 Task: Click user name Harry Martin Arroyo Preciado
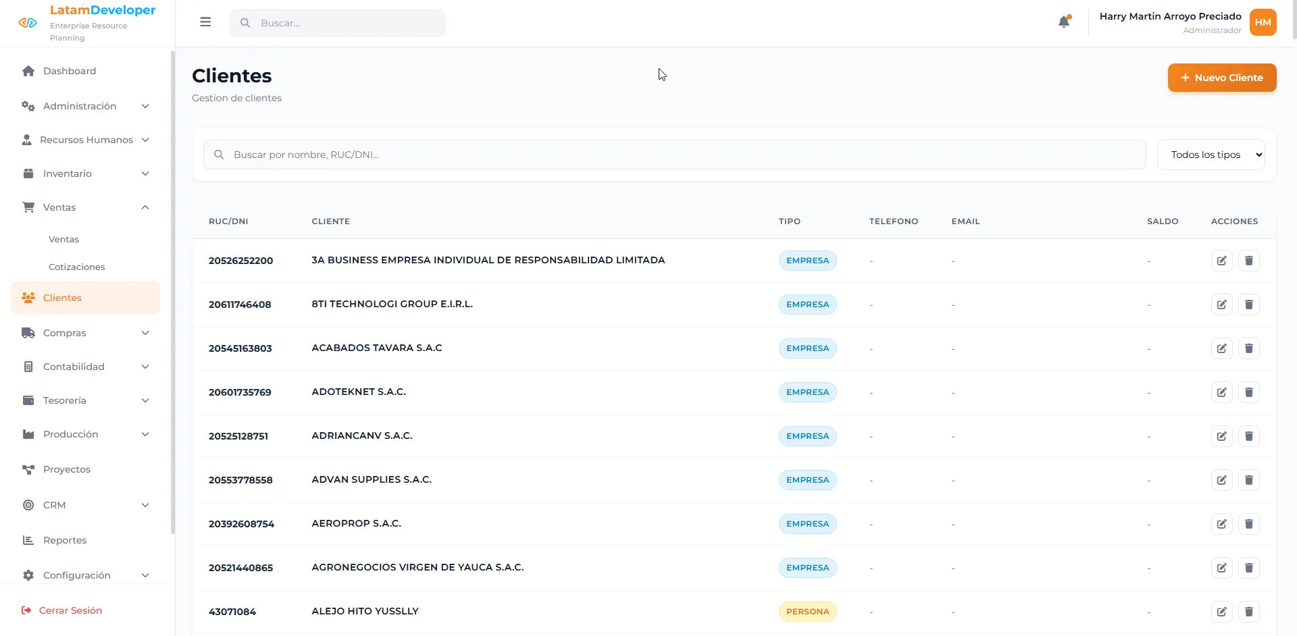tap(1171, 16)
